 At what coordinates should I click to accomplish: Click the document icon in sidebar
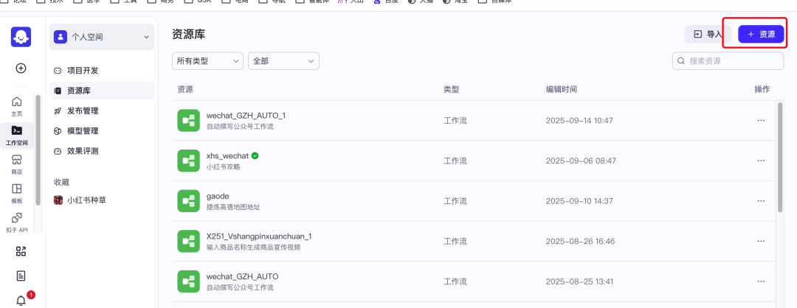tap(21, 276)
